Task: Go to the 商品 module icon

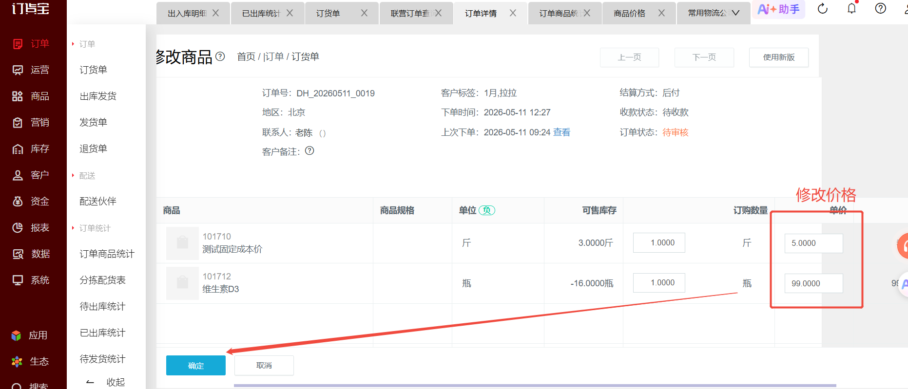Action: coord(18,96)
